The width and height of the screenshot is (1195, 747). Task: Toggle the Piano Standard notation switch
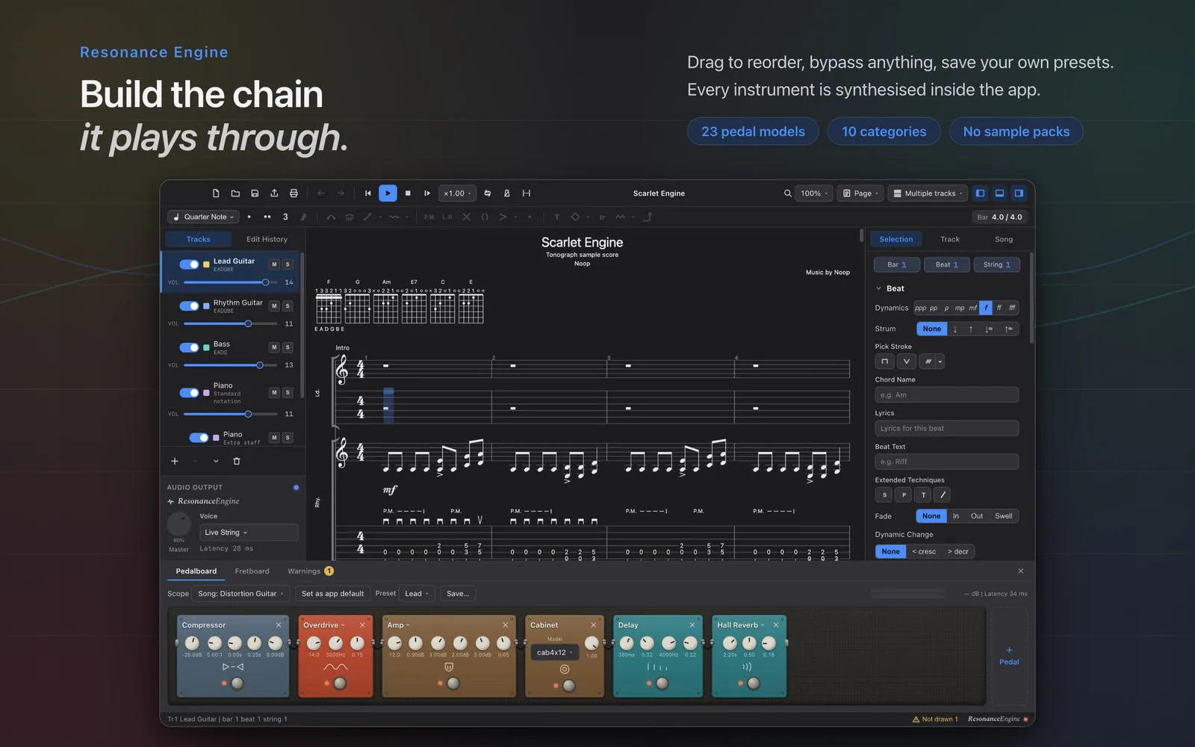pyautogui.click(x=189, y=393)
